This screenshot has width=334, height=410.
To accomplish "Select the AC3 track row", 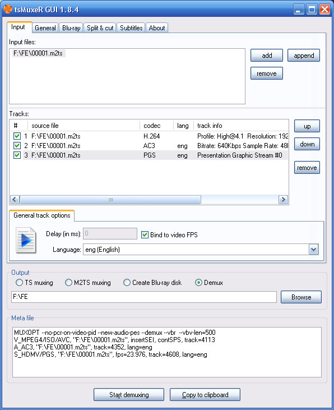I will 149,146.
